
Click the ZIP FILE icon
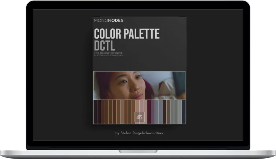[140, 116]
